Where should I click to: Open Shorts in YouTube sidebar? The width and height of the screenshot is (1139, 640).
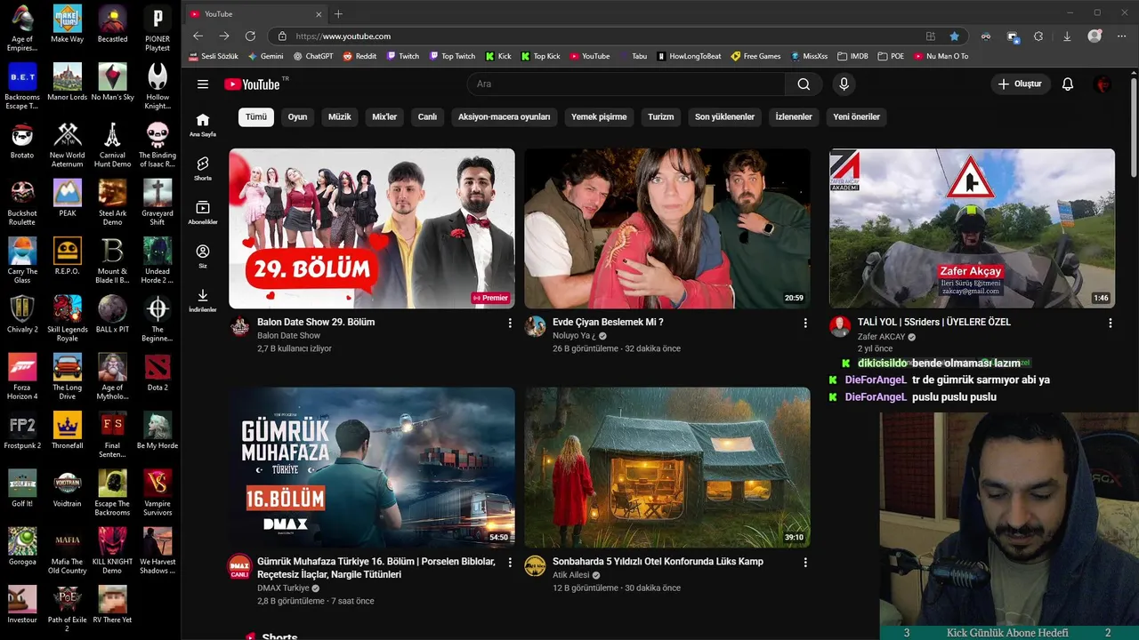pos(203,169)
